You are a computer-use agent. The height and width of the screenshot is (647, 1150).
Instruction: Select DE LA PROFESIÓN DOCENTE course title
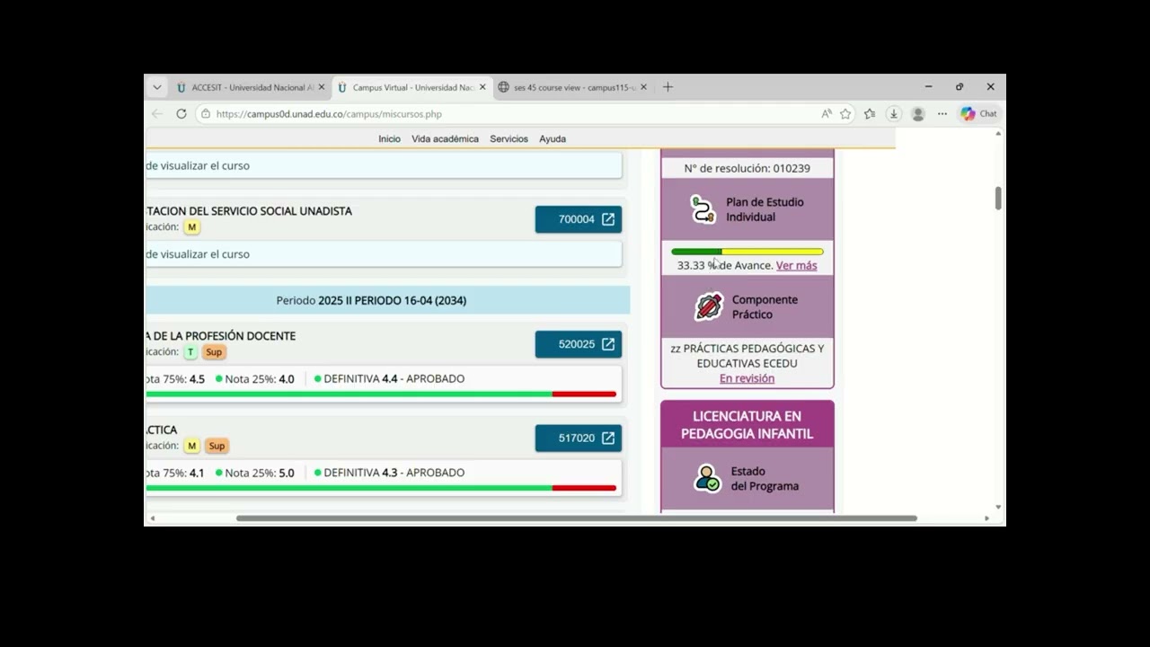click(220, 336)
